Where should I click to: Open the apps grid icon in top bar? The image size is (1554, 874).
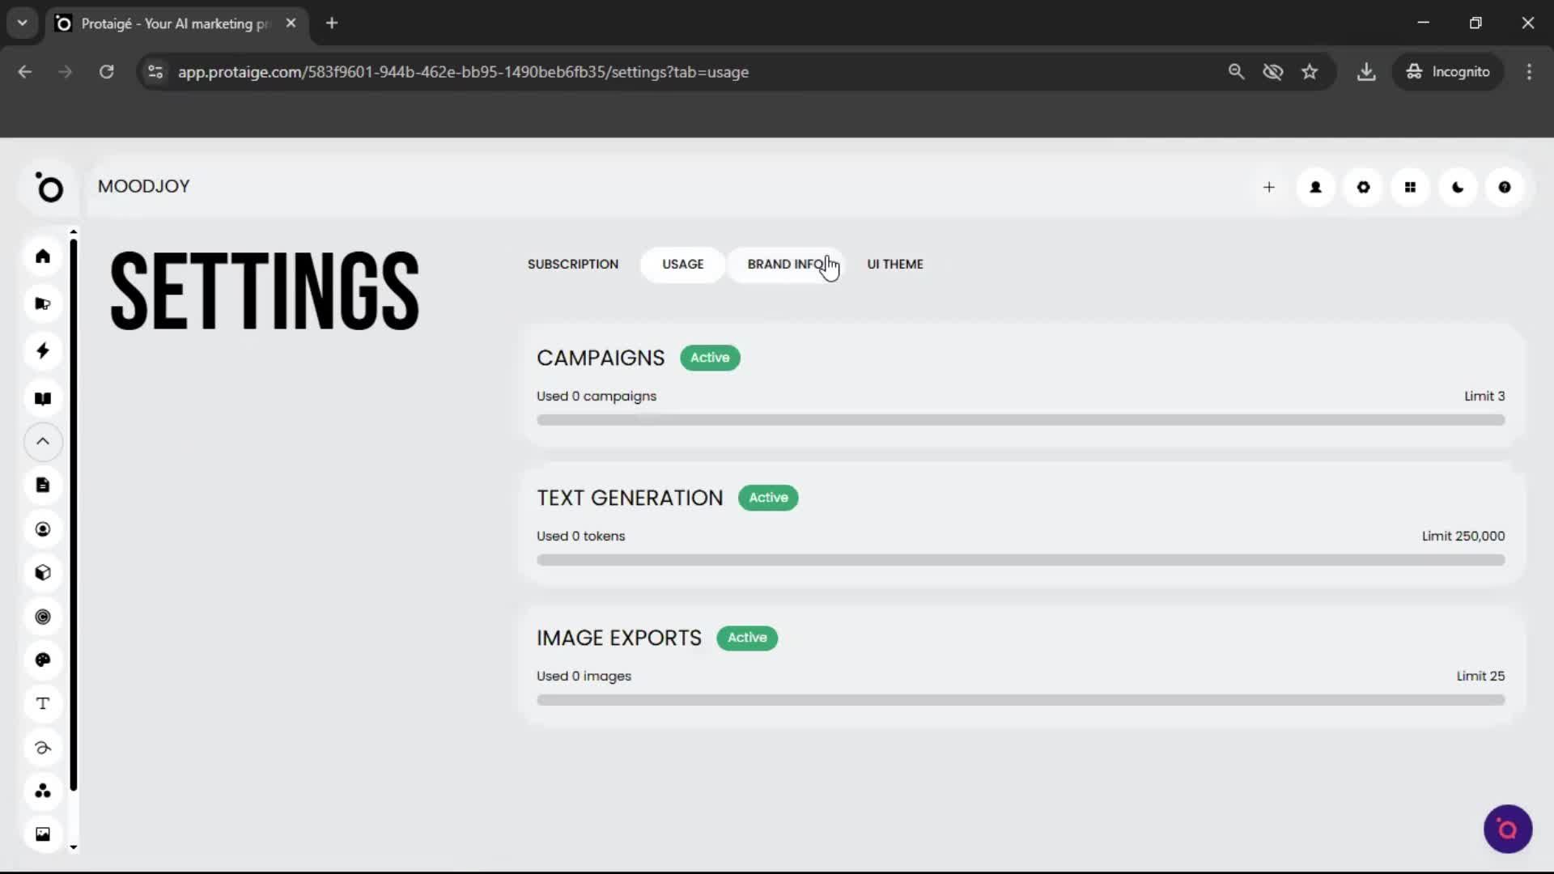1410,187
